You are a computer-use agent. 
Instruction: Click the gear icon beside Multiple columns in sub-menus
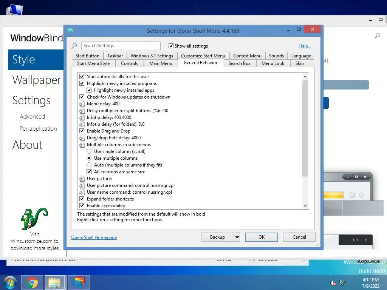[x=82, y=145]
